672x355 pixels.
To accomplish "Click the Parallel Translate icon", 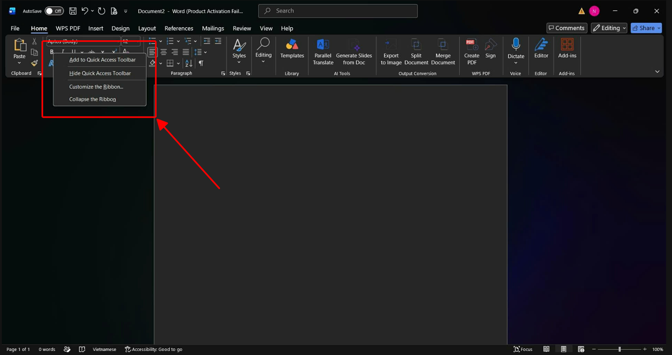I will tap(323, 52).
